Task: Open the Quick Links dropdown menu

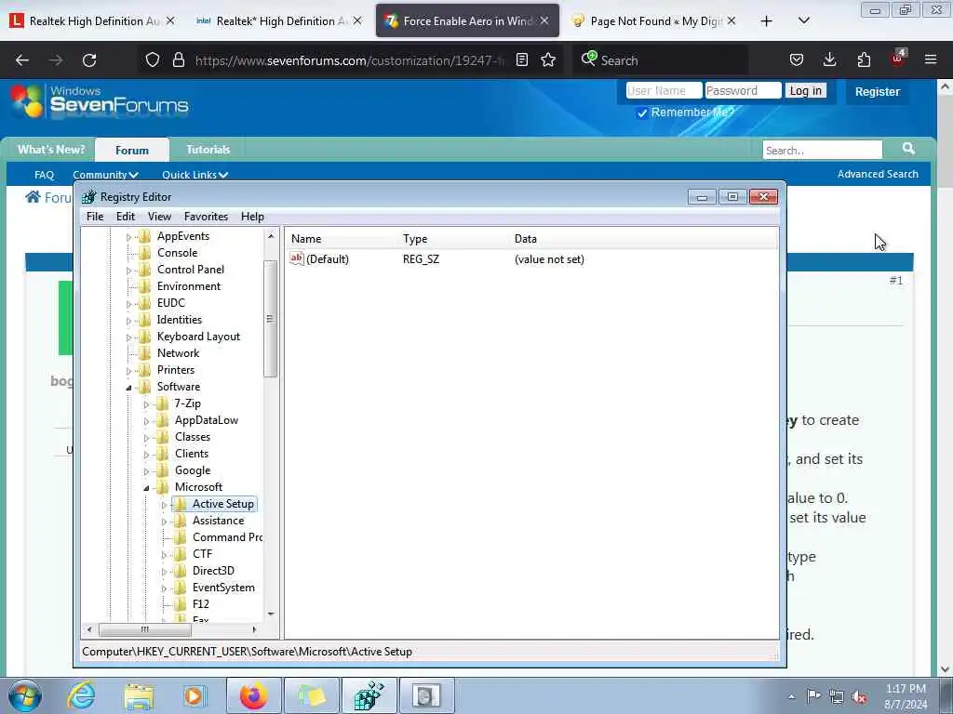Action: (x=195, y=175)
